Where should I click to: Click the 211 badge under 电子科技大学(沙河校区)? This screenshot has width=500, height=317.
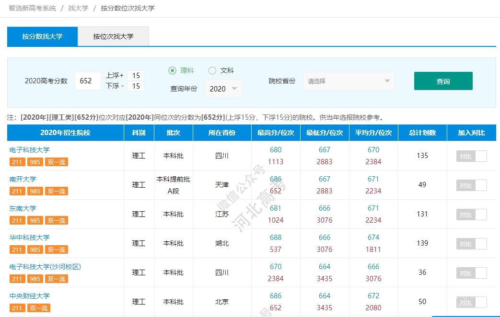pyautogui.click(x=17, y=279)
